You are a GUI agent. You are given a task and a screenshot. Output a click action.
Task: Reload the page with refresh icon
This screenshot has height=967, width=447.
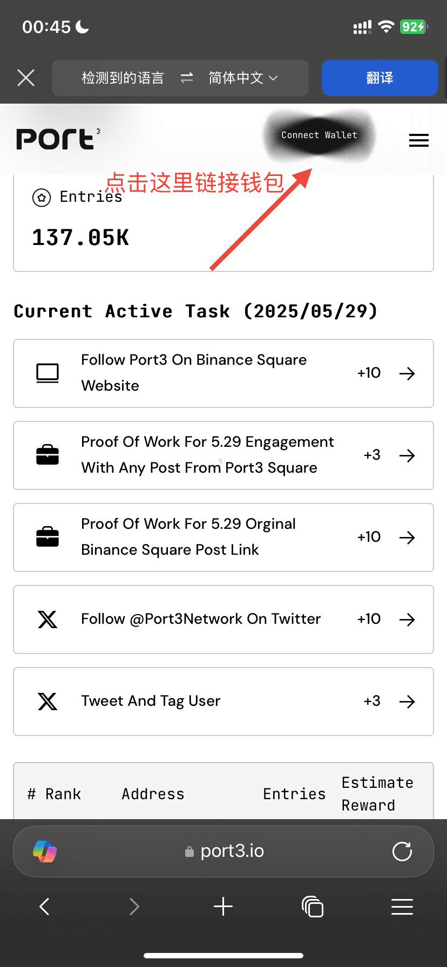[402, 852]
